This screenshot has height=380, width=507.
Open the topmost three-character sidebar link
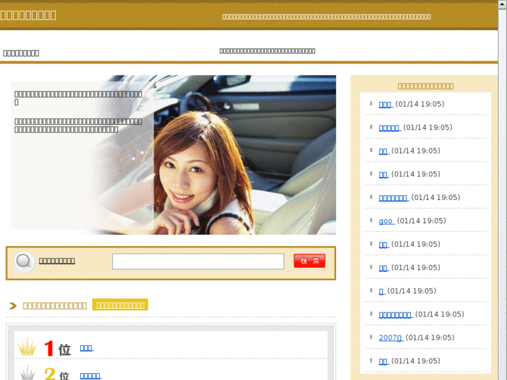point(386,104)
